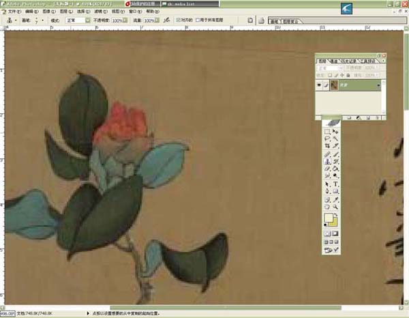The height and width of the screenshot is (318, 409).
Task: Toggle the 用于所有图层 checkbox
Action: pyautogui.click(x=198, y=20)
